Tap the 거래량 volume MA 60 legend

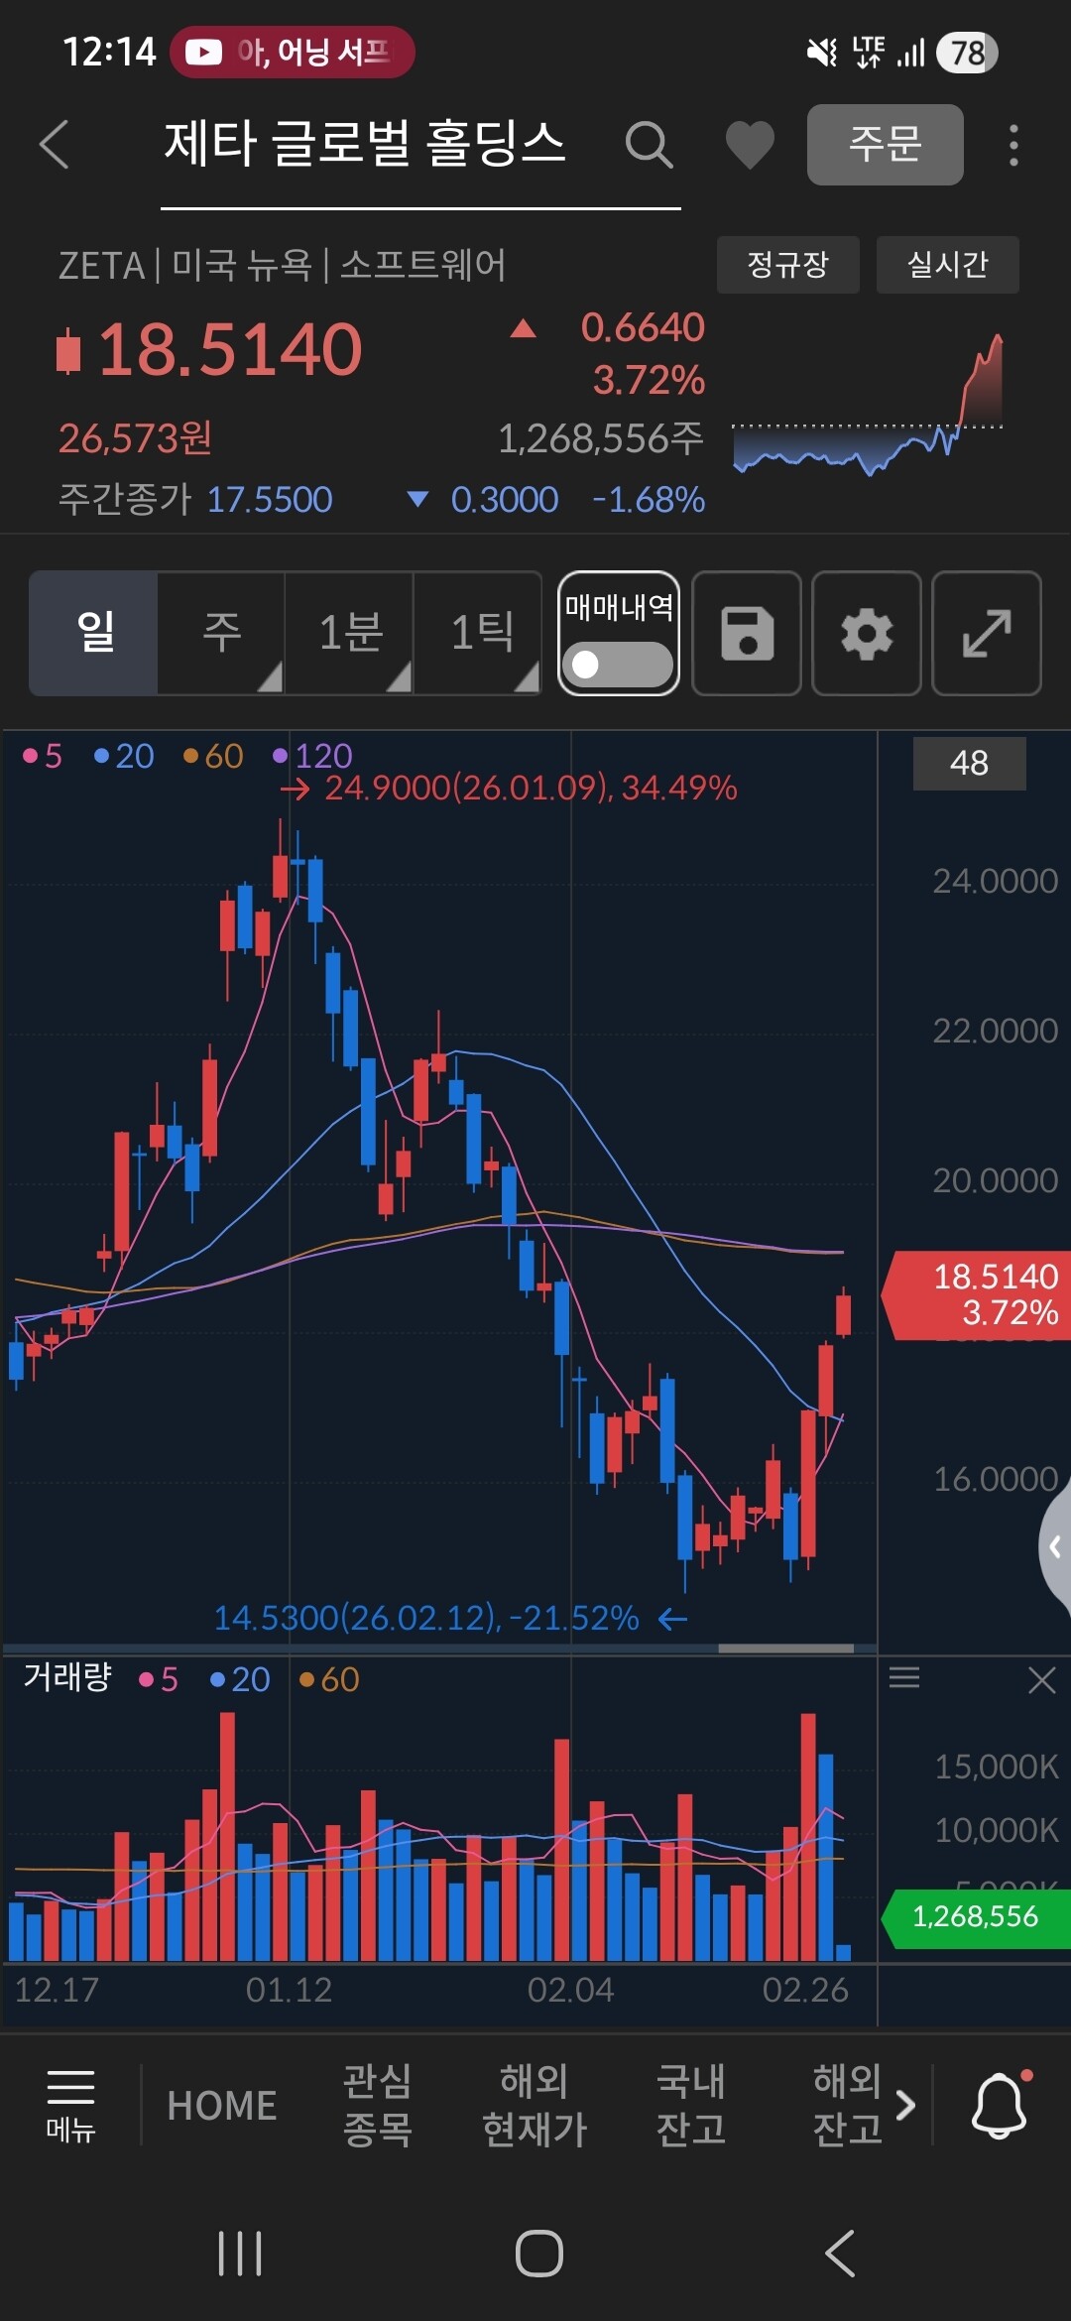329,1679
